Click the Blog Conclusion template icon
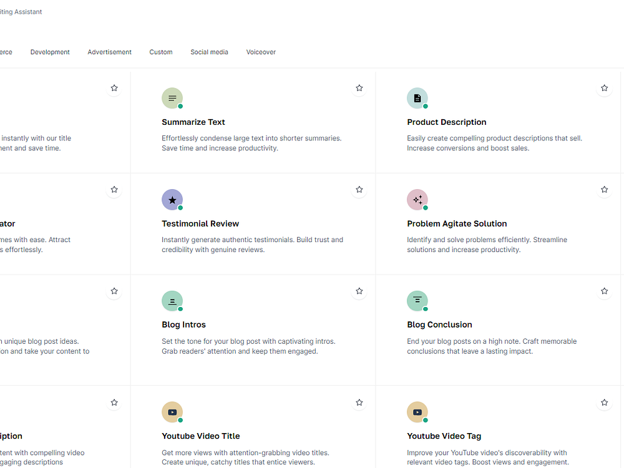Image resolution: width=624 pixels, height=468 pixels. click(x=417, y=301)
